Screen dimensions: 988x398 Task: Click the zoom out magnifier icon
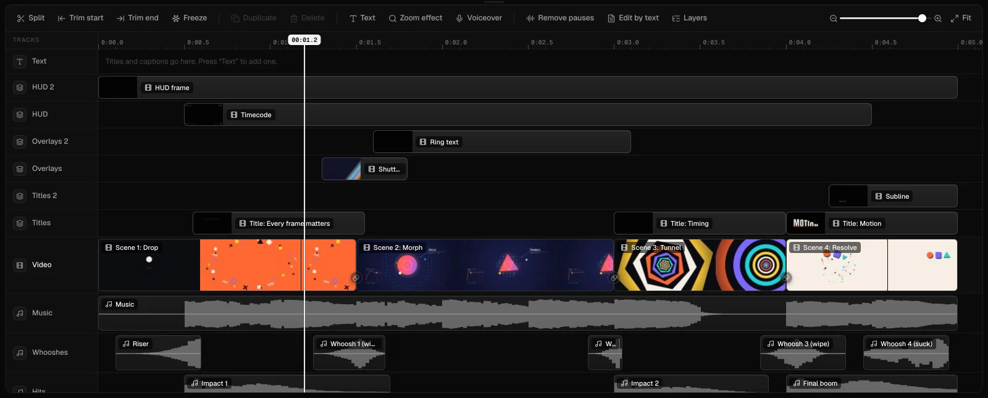pos(833,19)
